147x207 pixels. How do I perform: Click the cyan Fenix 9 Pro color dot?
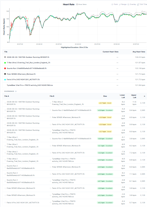point(5,80)
